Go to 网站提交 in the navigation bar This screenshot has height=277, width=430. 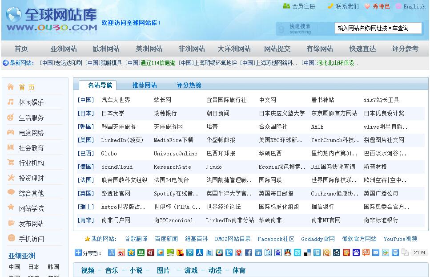click(x=277, y=49)
